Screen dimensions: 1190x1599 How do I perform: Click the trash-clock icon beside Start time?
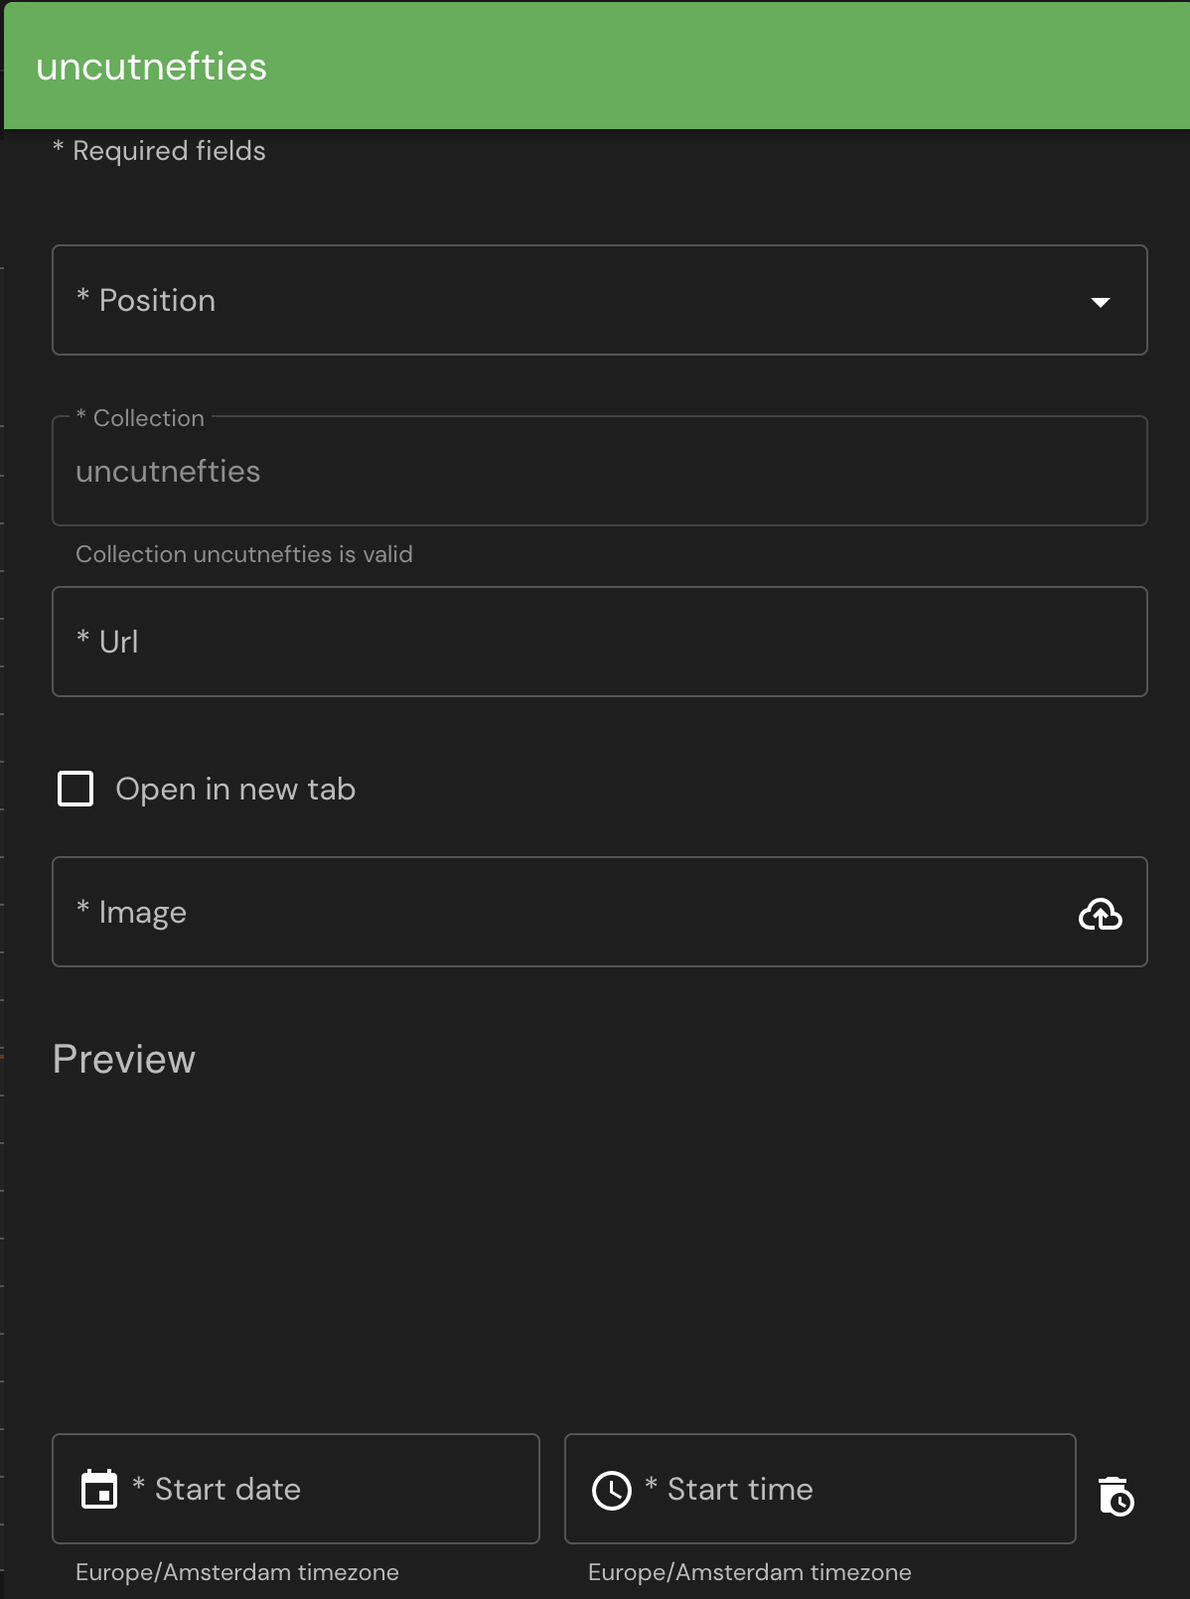[1116, 1496]
